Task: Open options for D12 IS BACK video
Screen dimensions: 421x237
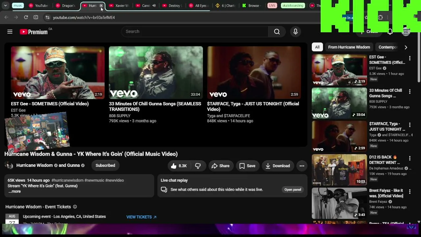Action: 410,158
